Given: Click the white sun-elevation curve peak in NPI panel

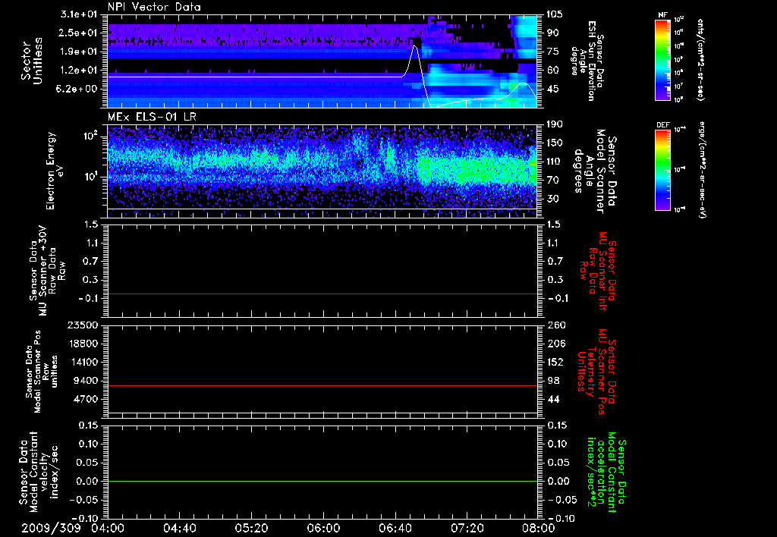Looking at the screenshot, I should tap(415, 46).
